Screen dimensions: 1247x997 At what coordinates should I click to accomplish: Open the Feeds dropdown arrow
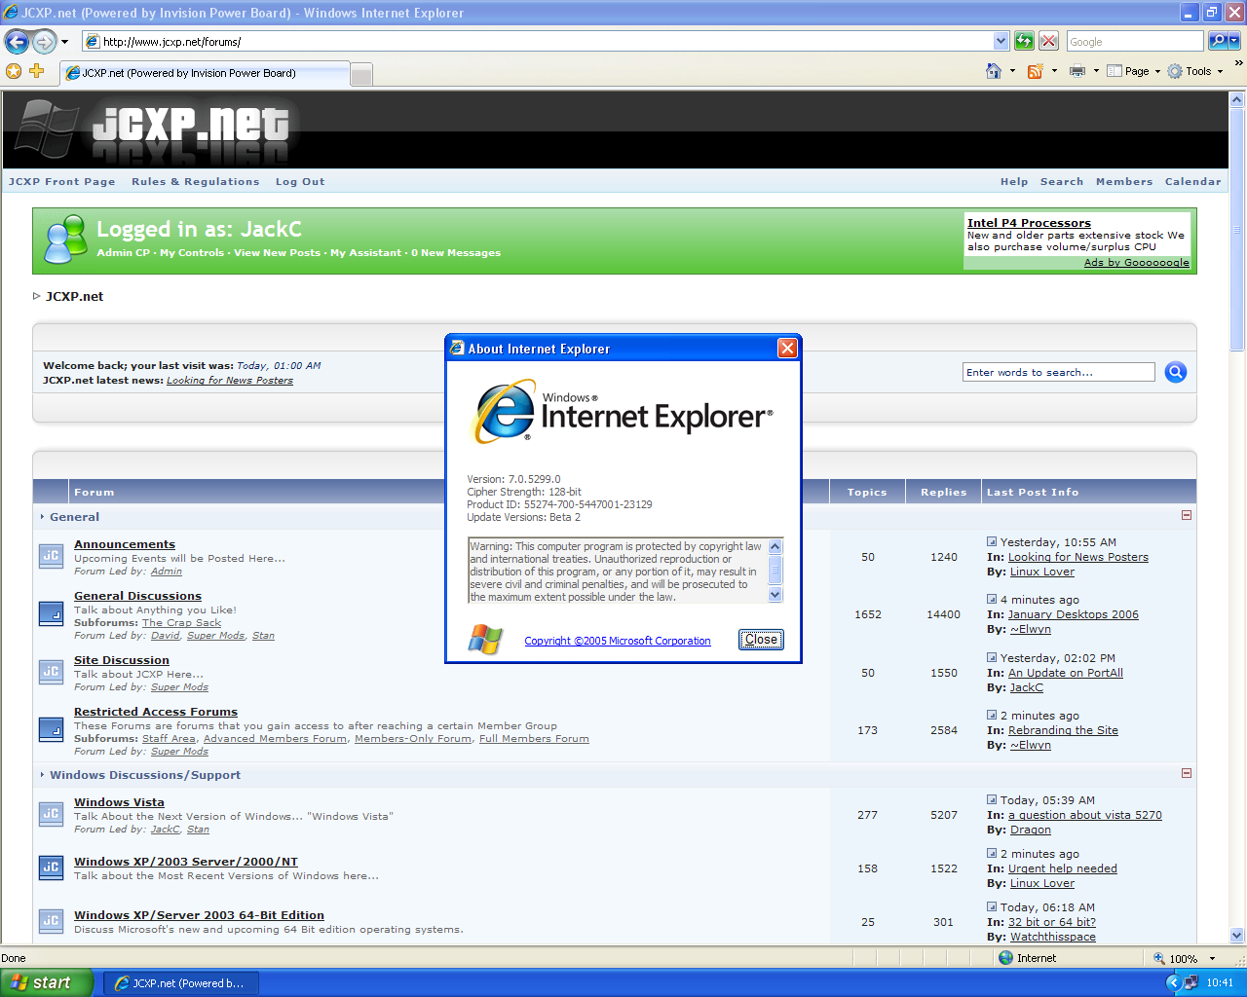[x=1054, y=71]
